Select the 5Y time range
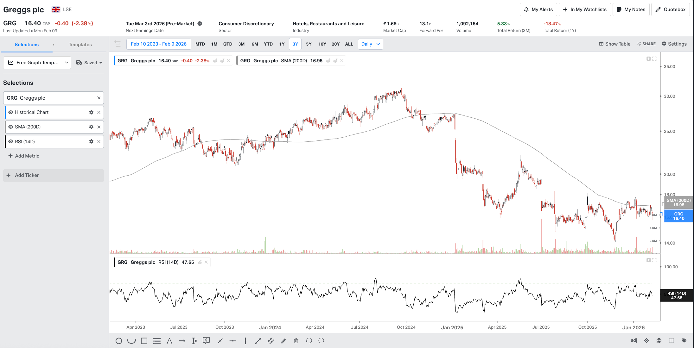Image resolution: width=694 pixels, height=348 pixels. coord(309,44)
